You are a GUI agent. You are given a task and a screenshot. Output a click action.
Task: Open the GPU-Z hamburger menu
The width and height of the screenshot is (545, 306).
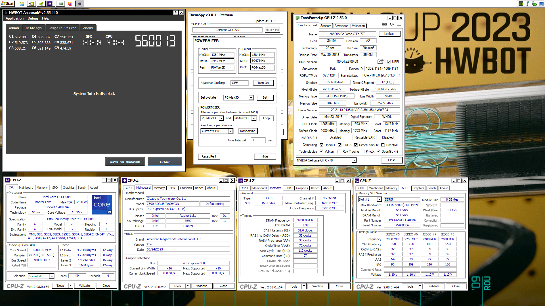pos(399,24)
